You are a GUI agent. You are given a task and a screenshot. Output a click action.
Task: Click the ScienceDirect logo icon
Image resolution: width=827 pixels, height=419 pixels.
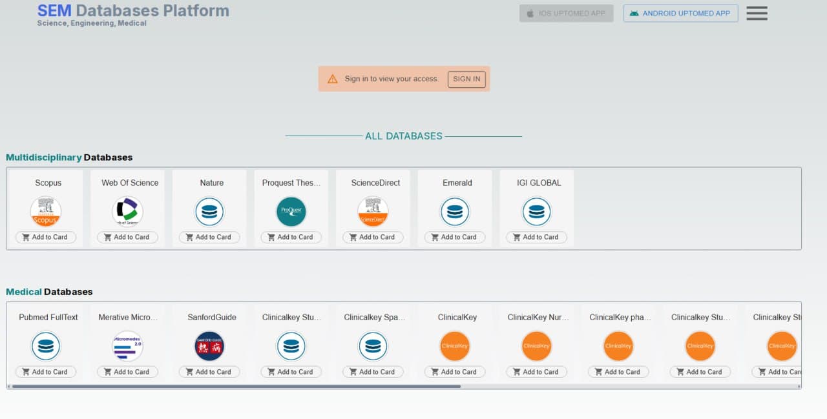373,212
